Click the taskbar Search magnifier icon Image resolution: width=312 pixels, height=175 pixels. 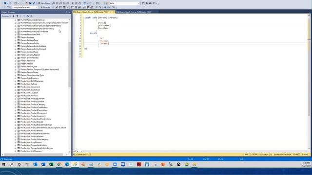tap(12, 164)
